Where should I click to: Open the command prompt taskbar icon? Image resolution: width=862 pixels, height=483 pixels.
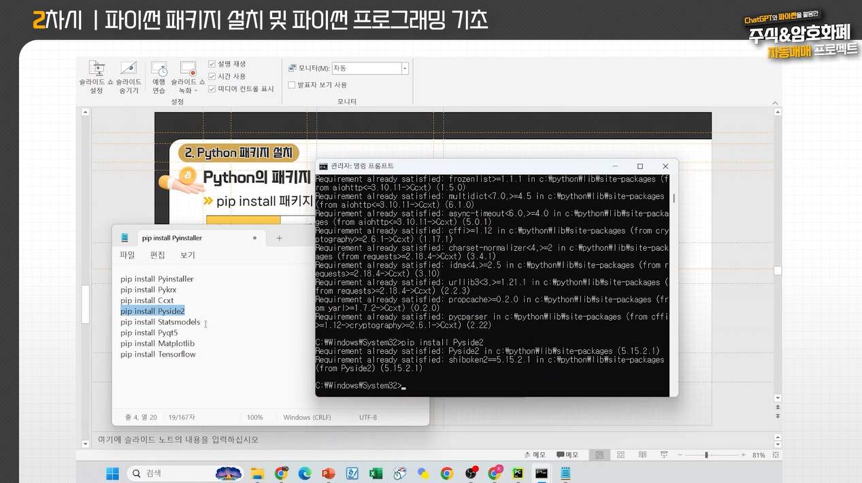542,473
